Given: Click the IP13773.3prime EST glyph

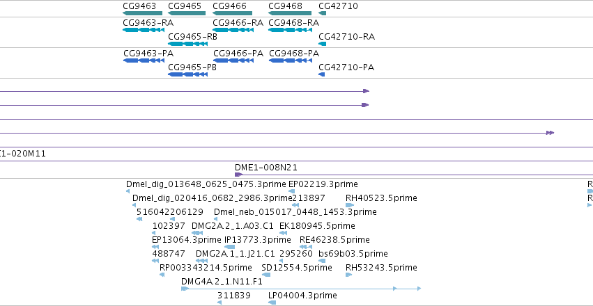Looking at the screenshot, I should tap(229, 247).
